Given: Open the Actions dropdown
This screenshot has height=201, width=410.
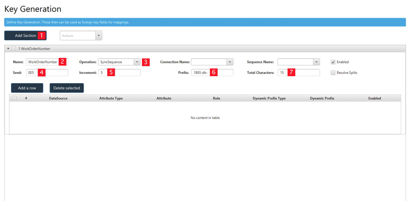Looking at the screenshot, I should click(x=81, y=36).
